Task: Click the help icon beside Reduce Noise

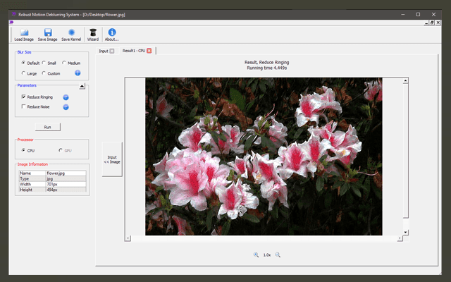Action: [x=66, y=107]
